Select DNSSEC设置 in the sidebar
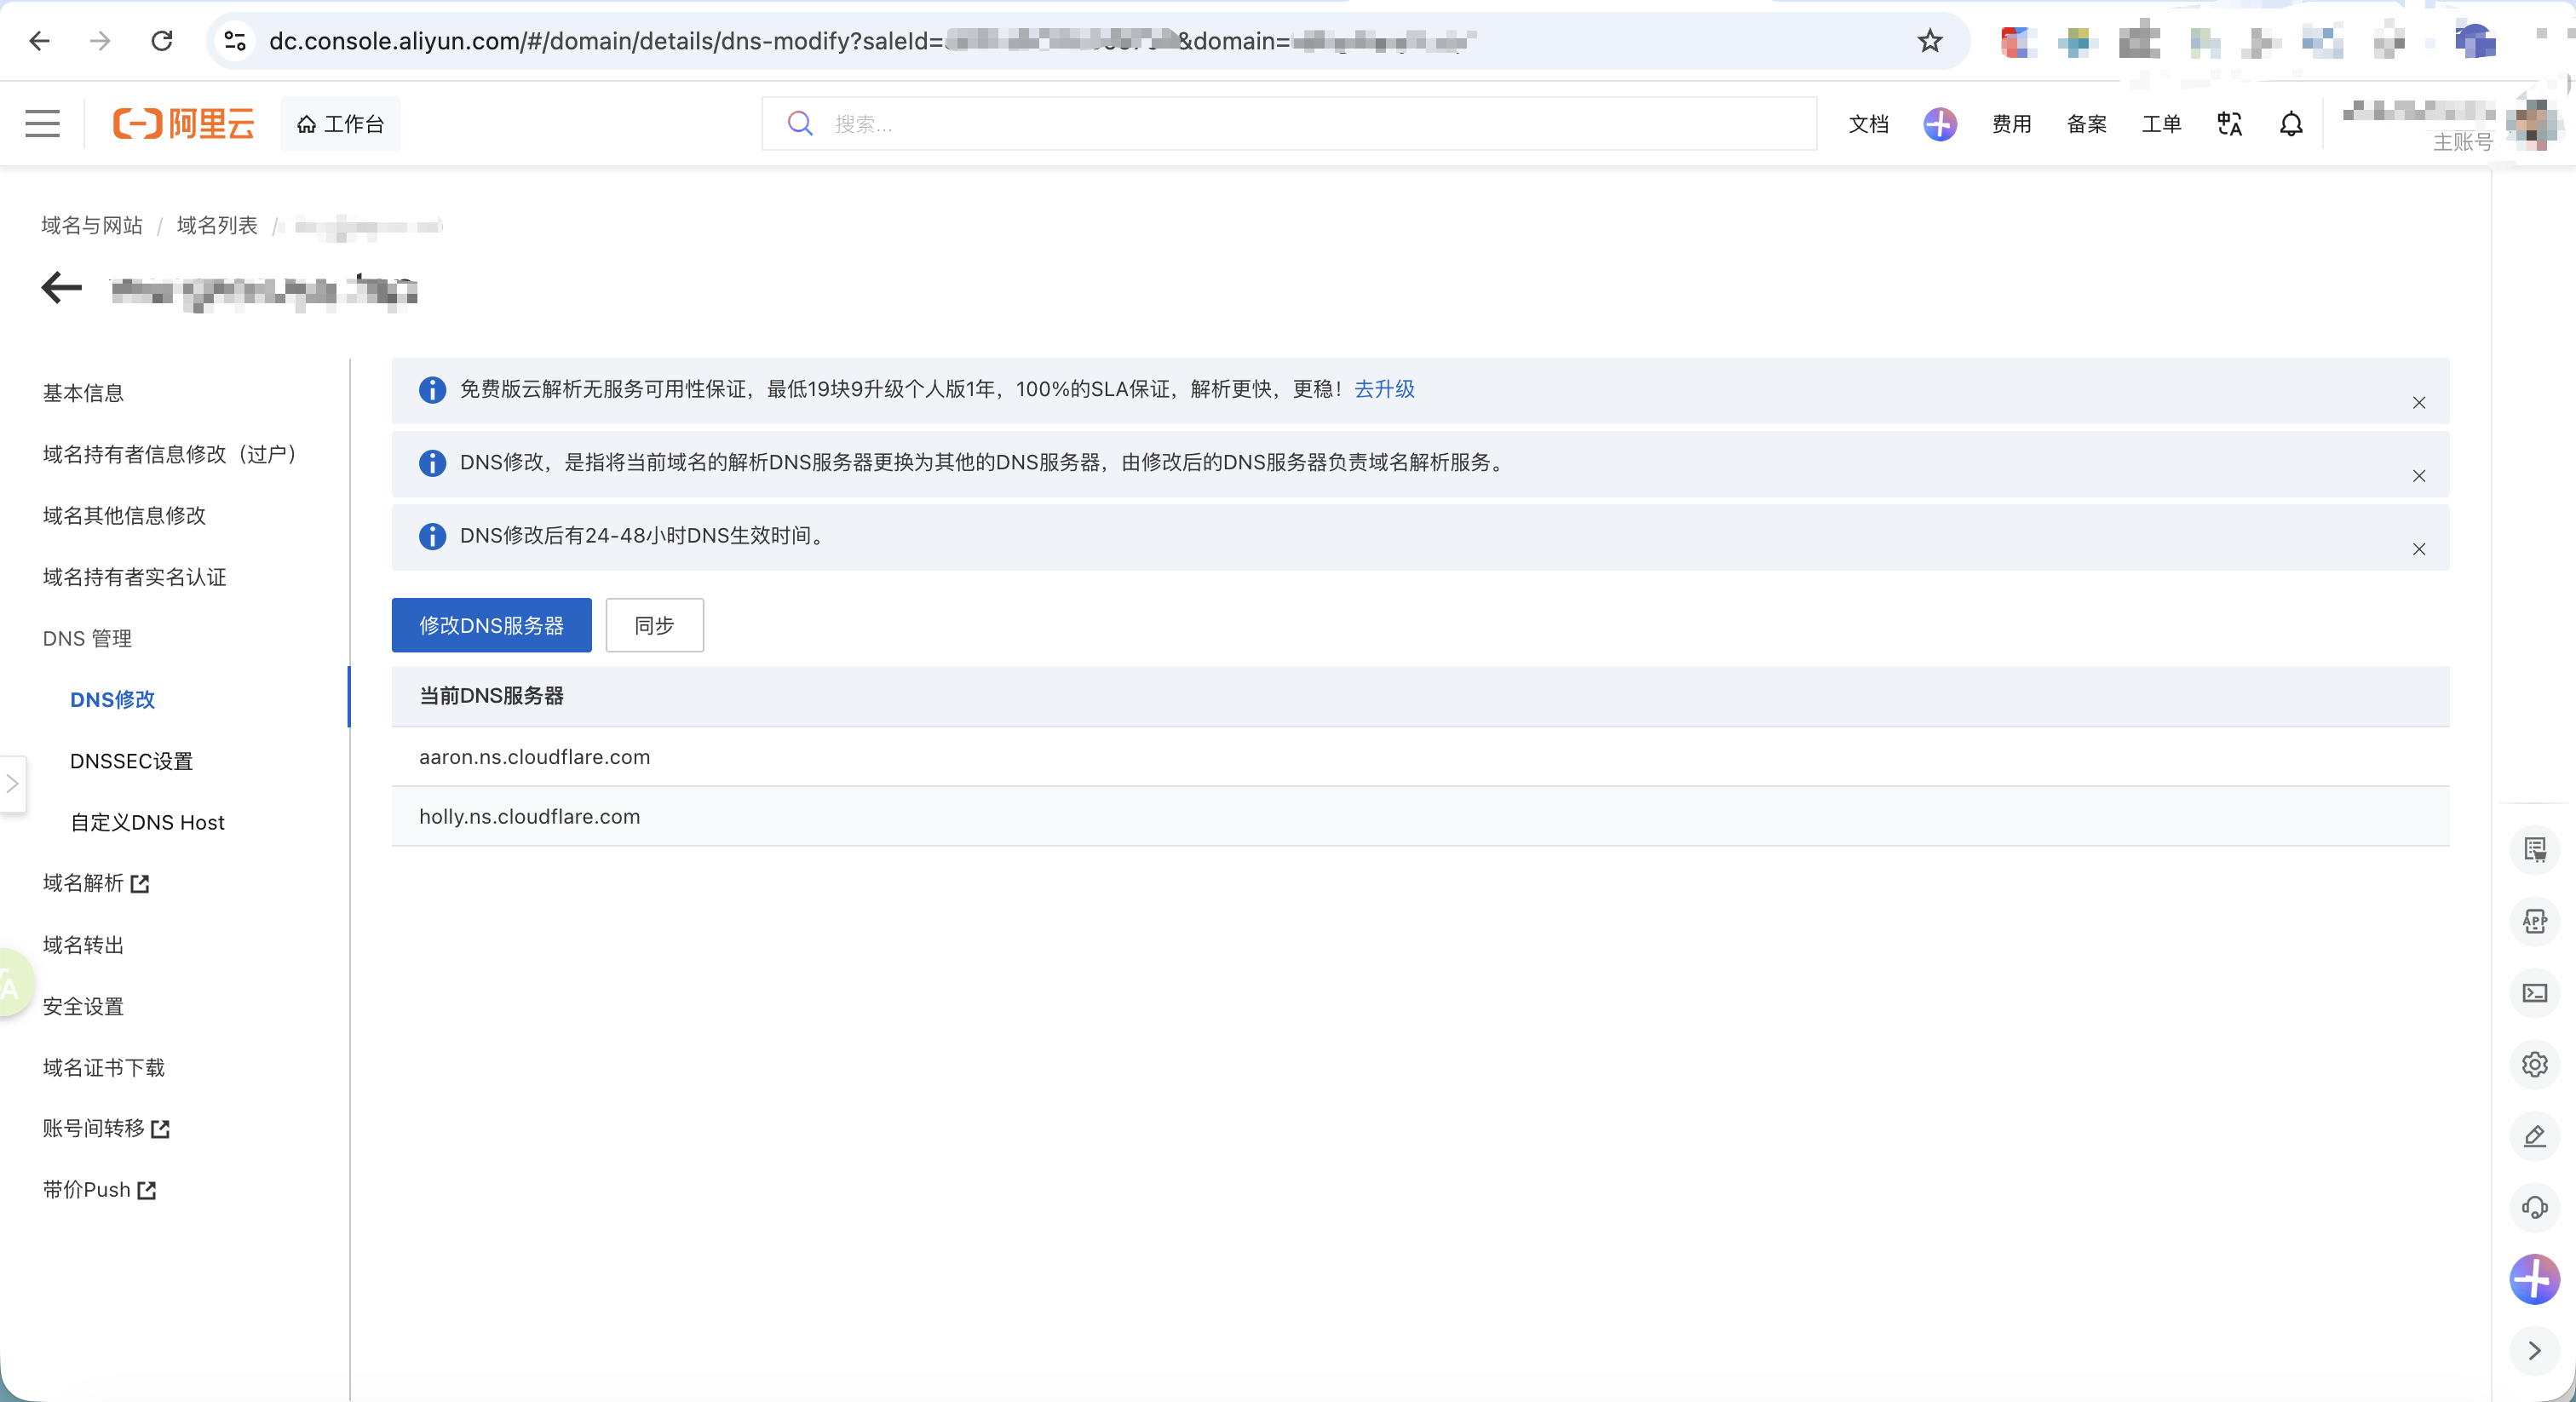 (131, 761)
